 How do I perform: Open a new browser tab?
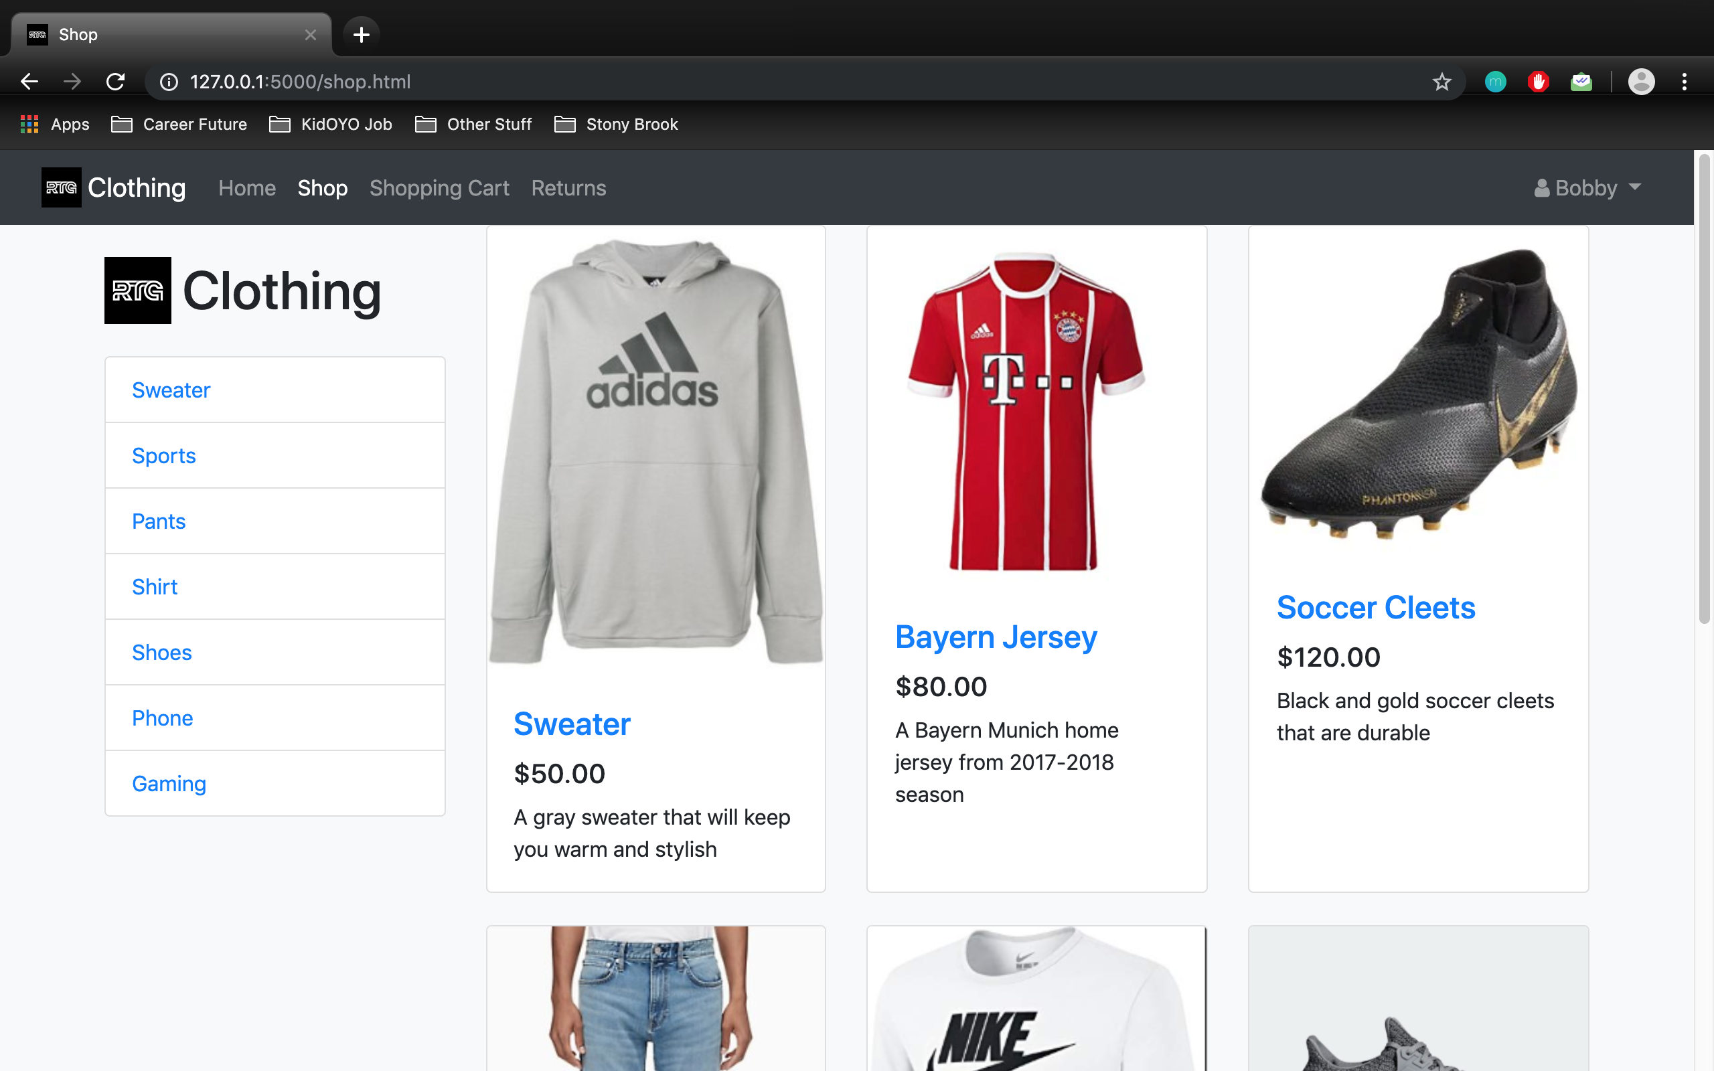[x=362, y=34]
